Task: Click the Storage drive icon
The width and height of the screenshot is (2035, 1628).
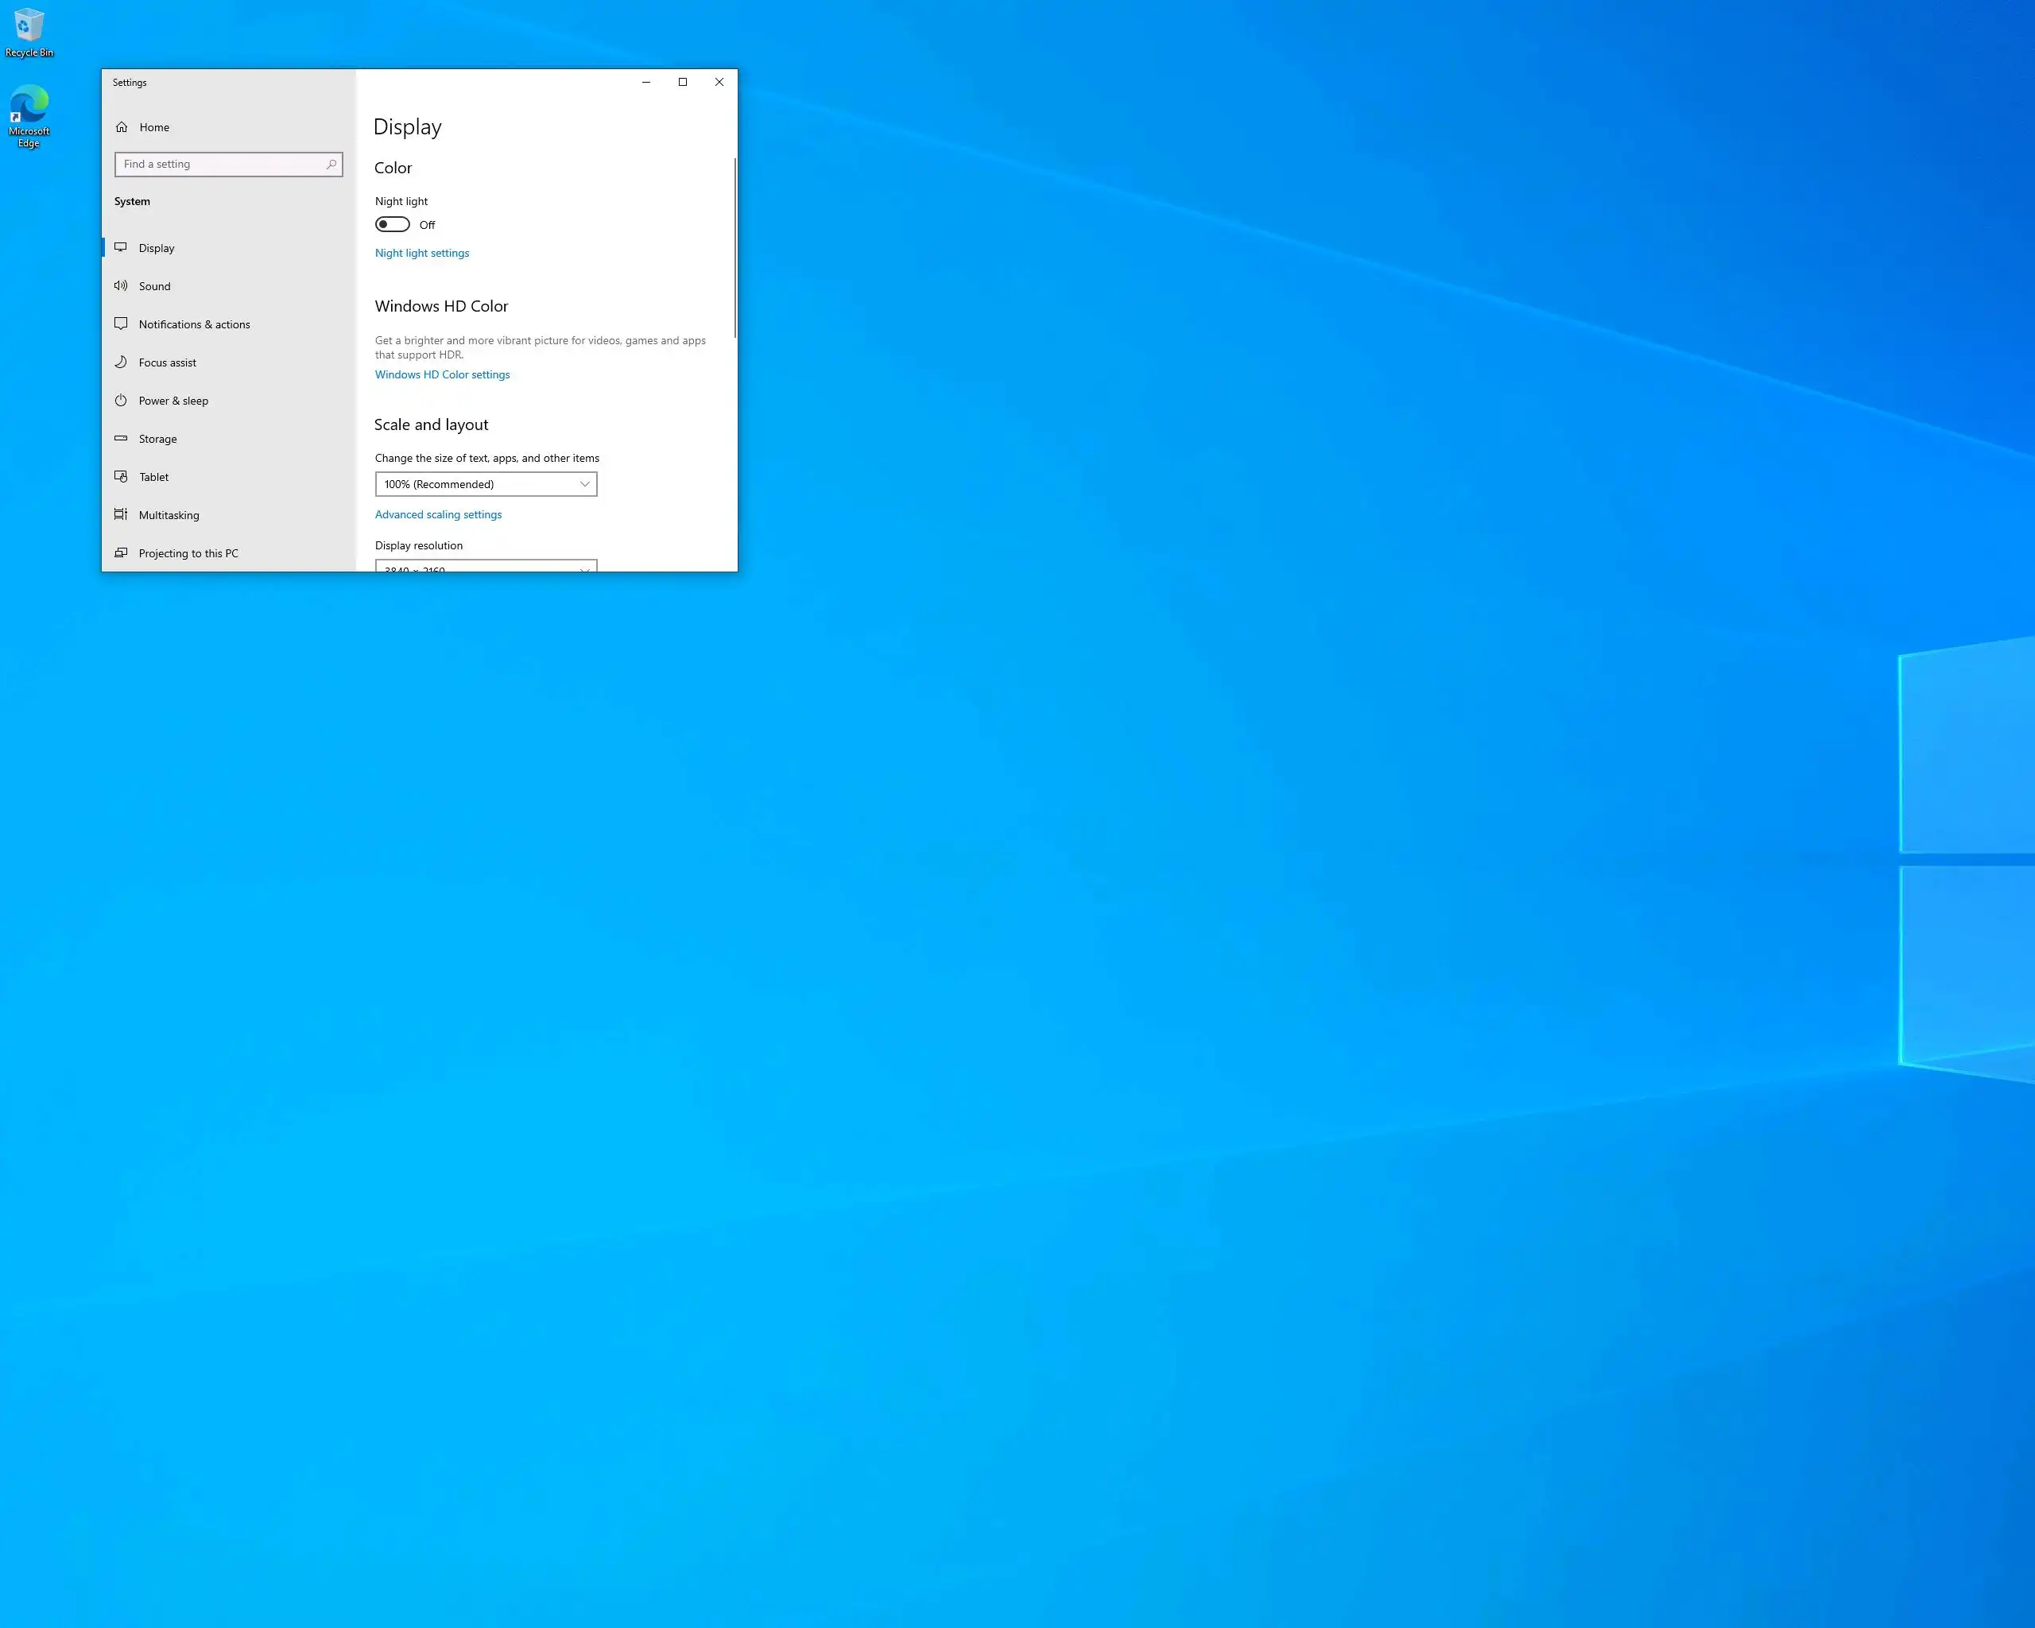Action: [121, 439]
